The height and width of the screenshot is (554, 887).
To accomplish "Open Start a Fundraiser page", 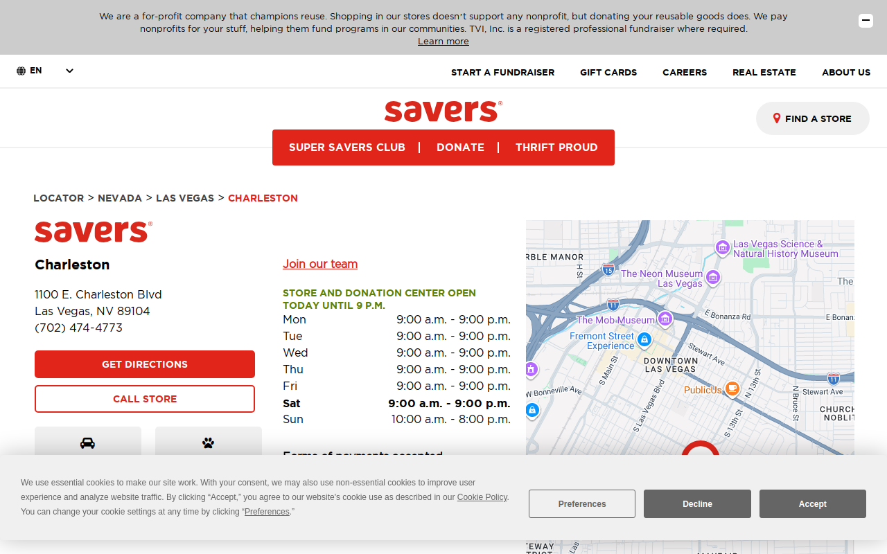I will [502, 72].
